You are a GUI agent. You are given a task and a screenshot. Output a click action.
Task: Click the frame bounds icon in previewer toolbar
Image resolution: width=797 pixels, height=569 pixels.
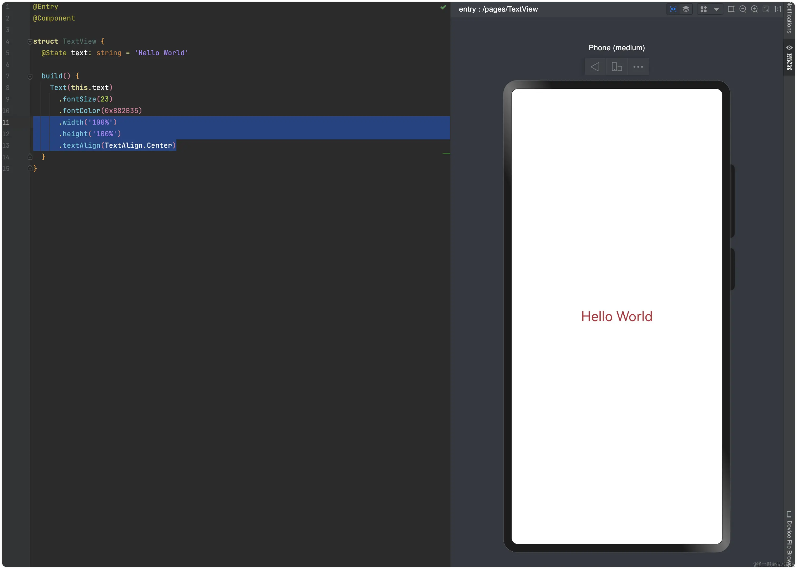731,9
